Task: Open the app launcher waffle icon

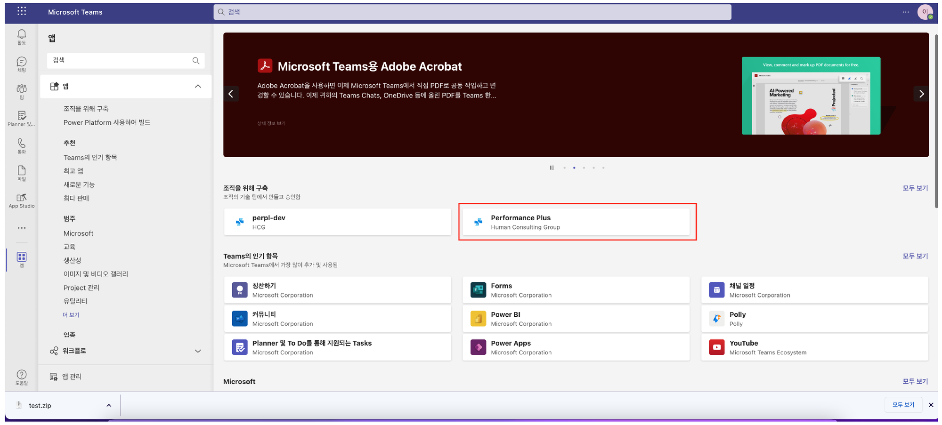Action: pos(22,11)
